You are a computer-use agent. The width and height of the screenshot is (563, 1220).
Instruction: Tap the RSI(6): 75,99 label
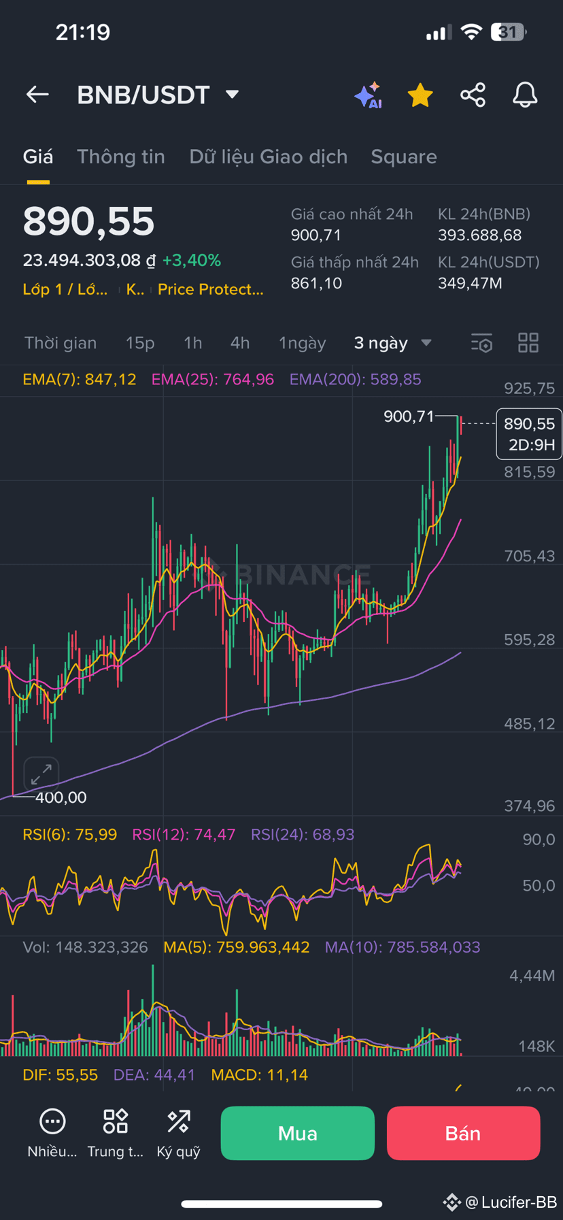point(70,835)
